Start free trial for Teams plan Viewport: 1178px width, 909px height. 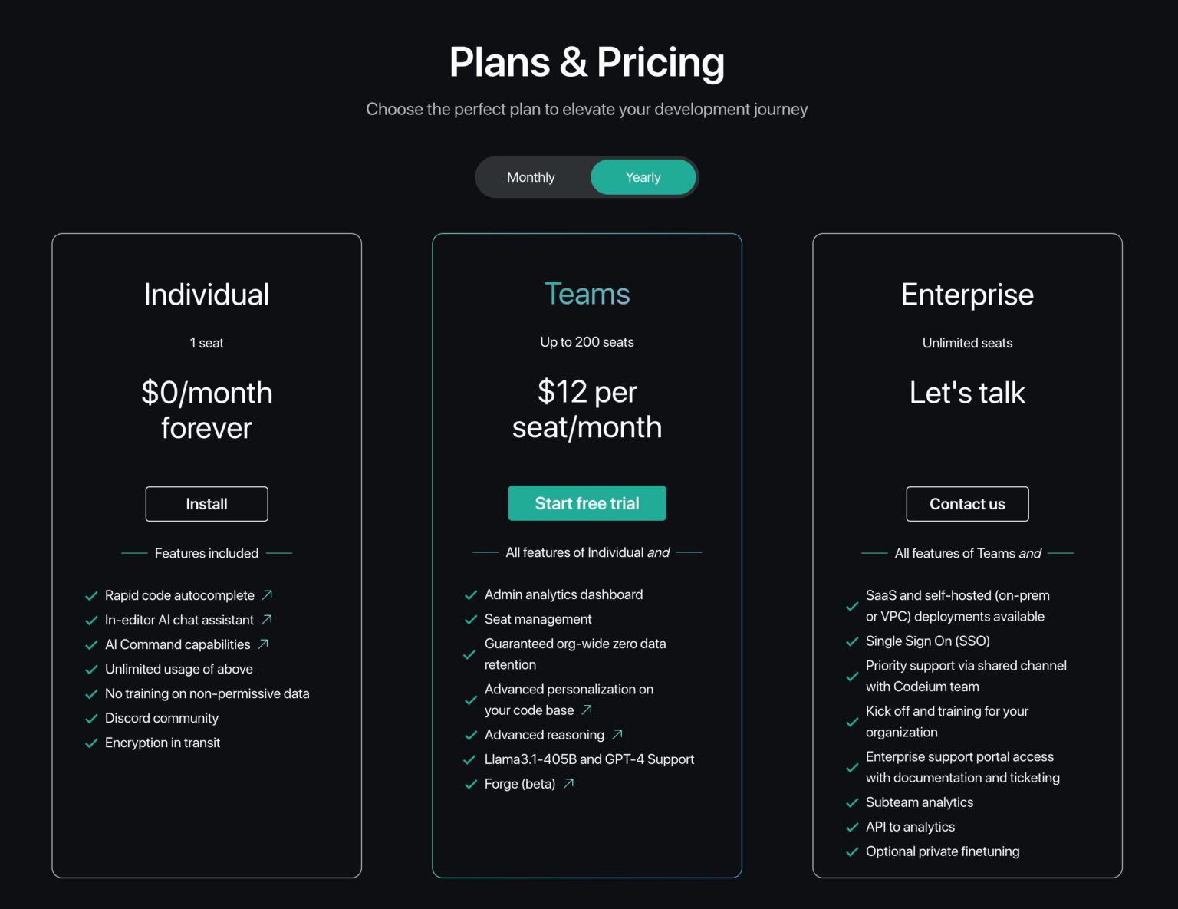point(587,503)
